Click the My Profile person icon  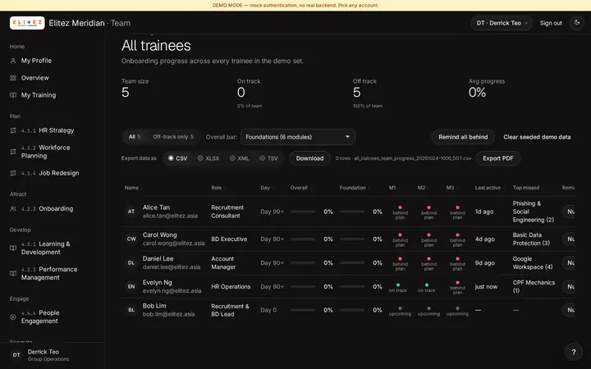tap(13, 61)
